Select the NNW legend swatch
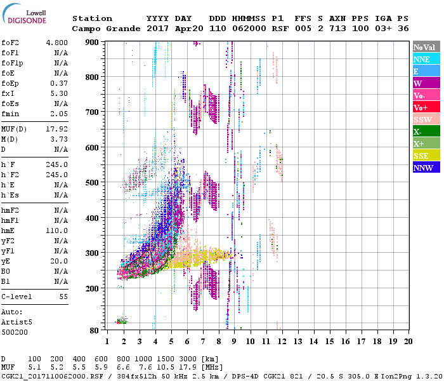 click(x=425, y=168)
